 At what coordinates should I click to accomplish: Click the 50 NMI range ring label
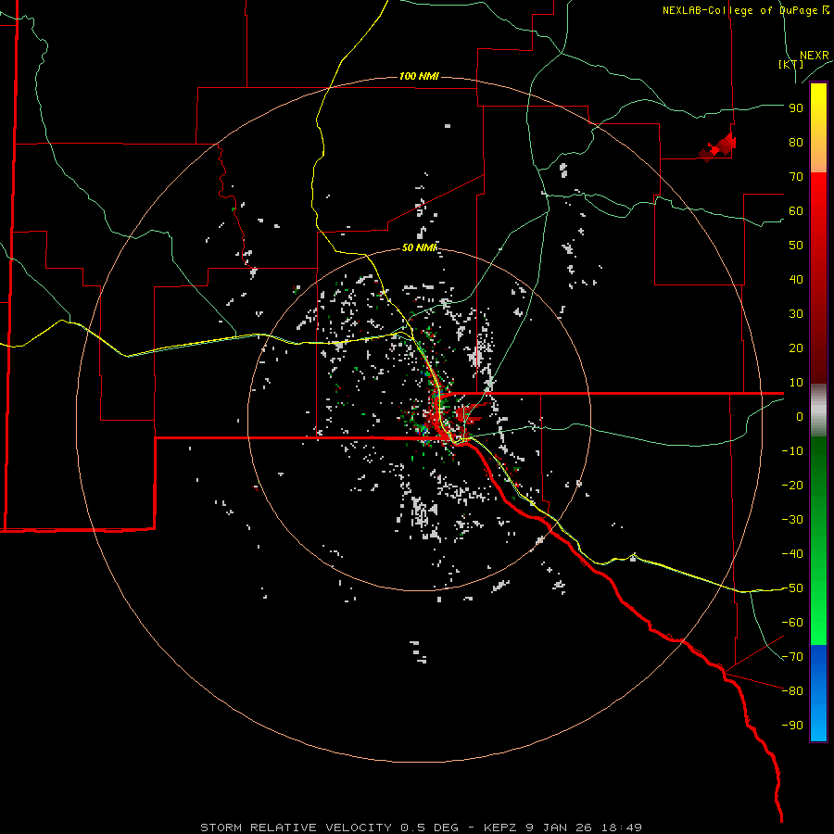tap(419, 247)
